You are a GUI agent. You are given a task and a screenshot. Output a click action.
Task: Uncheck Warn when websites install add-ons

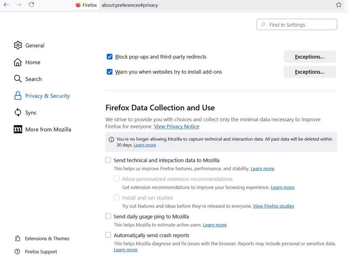(x=110, y=72)
